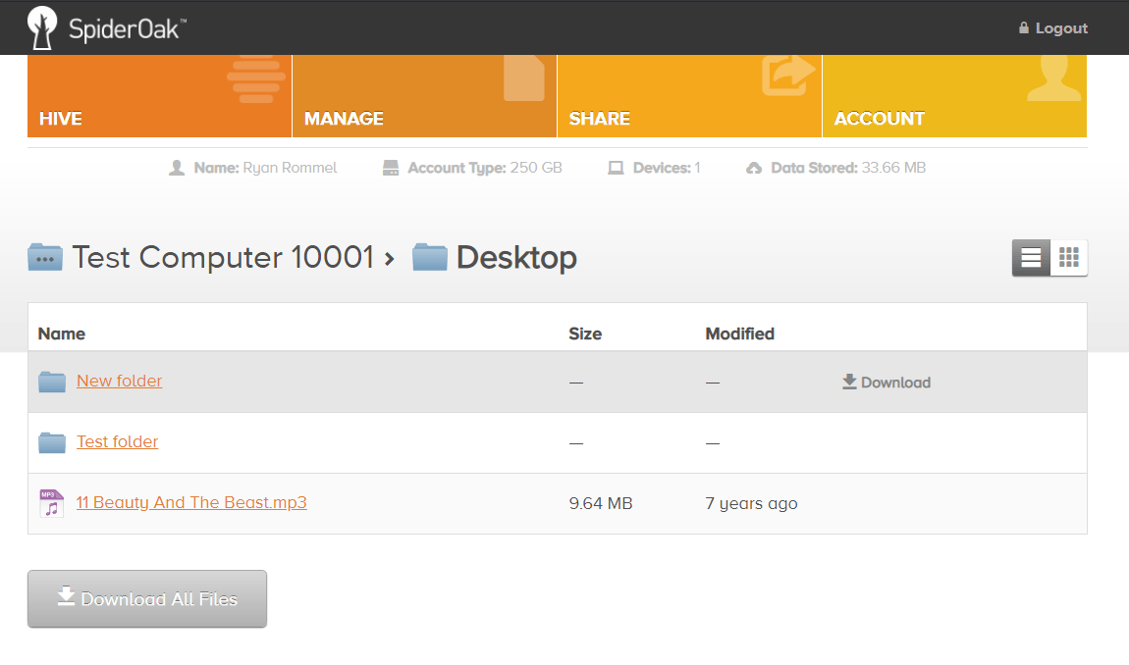1129x665 pixels.
Task: Click the MP3 file icon for Beauty And The Beast
Action: point(50,502)
